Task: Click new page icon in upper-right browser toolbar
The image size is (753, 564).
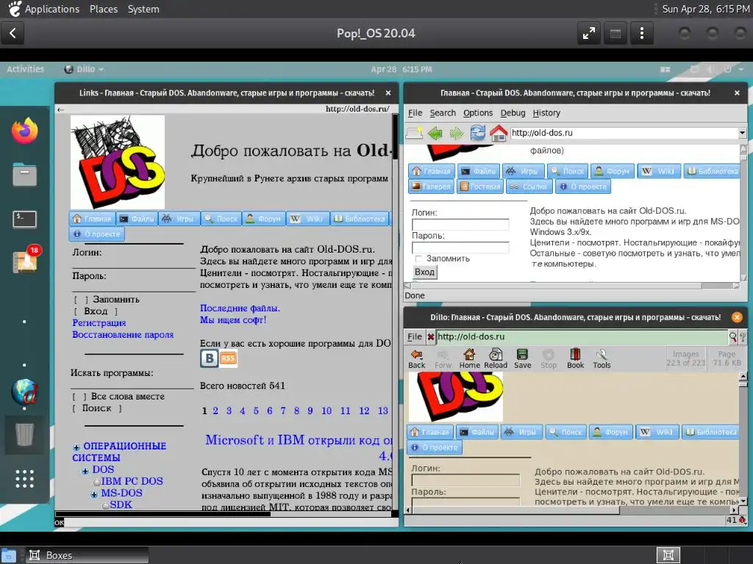Action: pyautogui.click(x=414, y=133)
